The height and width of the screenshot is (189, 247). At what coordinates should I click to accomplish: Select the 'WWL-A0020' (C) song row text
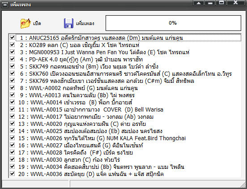tap(82, 124)
